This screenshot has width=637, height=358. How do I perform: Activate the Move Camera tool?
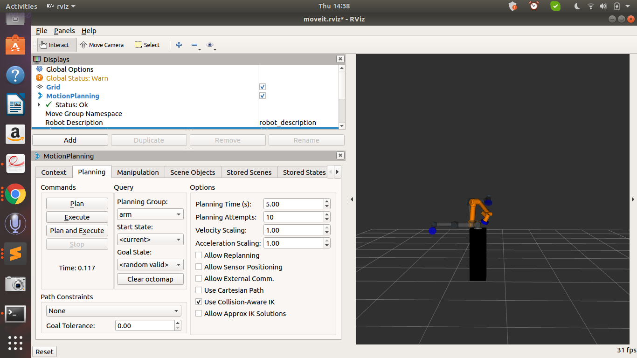(x=102, y=45)
